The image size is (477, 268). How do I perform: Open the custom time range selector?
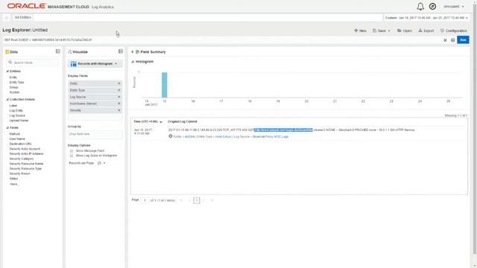click(x=426, y=18)
